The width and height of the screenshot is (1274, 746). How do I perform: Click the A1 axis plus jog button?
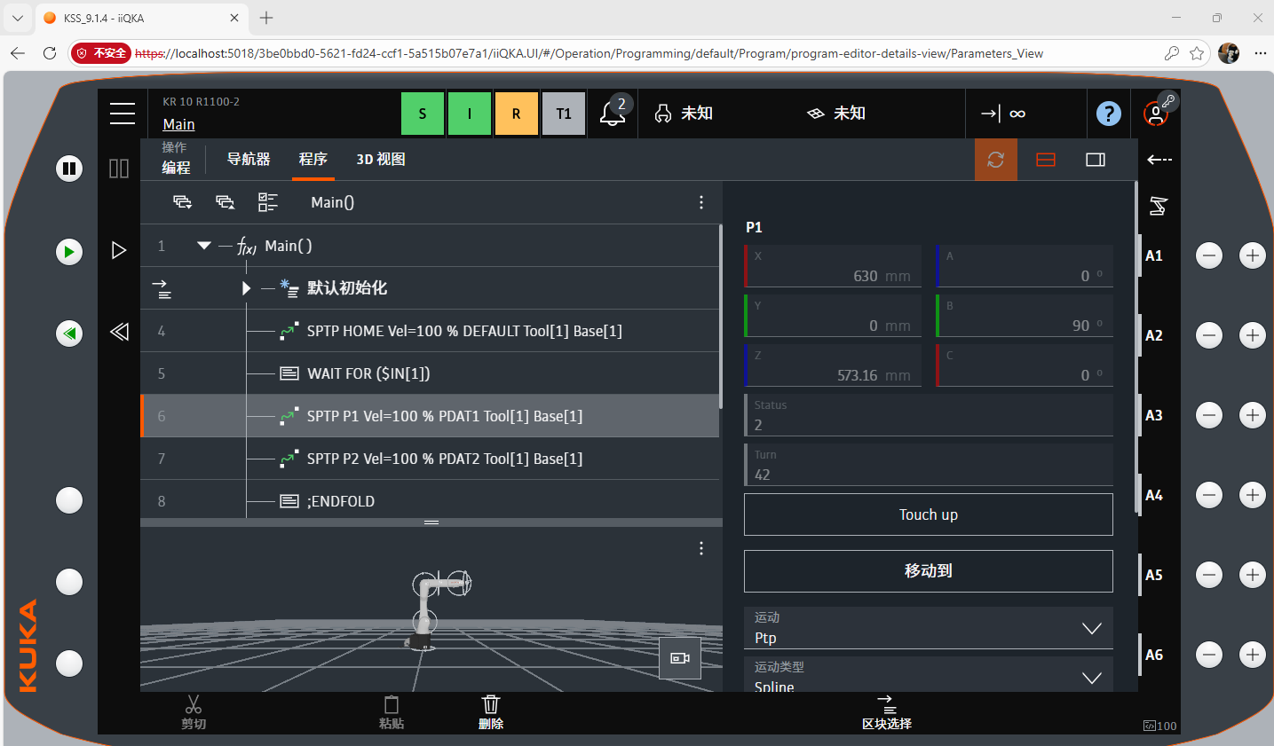pos(1252,255)
